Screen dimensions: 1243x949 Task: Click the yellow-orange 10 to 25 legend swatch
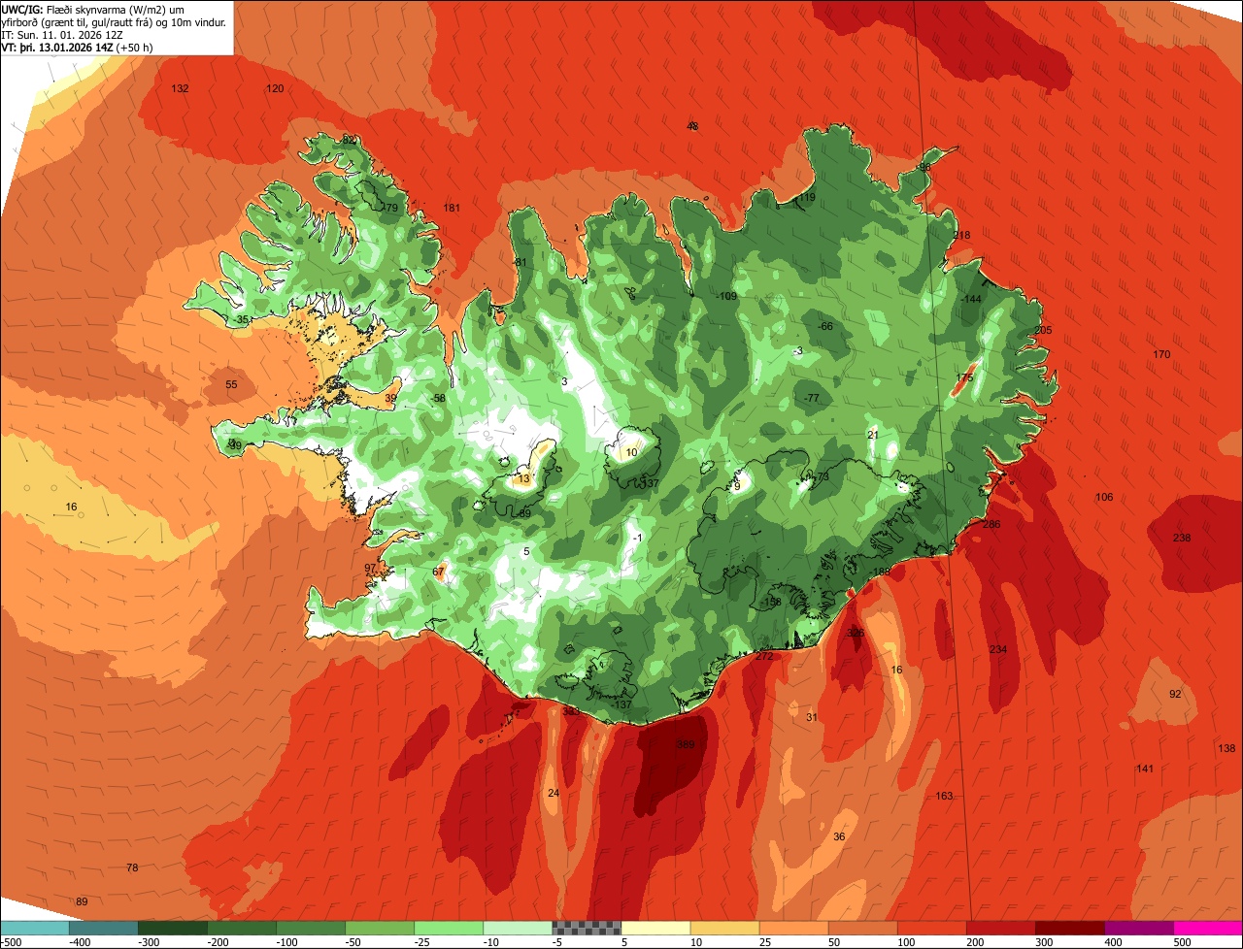tap(723, 928)
